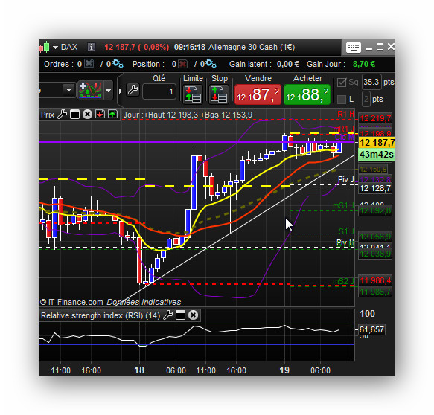The image size is (434, 415).
Task: Open the DAX instrument dropdown arrow
Action: pyautogui.click(x=55, y=48)
